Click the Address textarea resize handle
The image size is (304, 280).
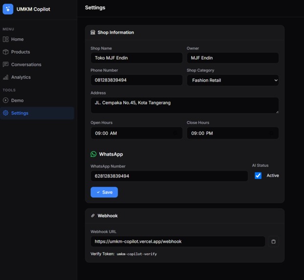277,112
